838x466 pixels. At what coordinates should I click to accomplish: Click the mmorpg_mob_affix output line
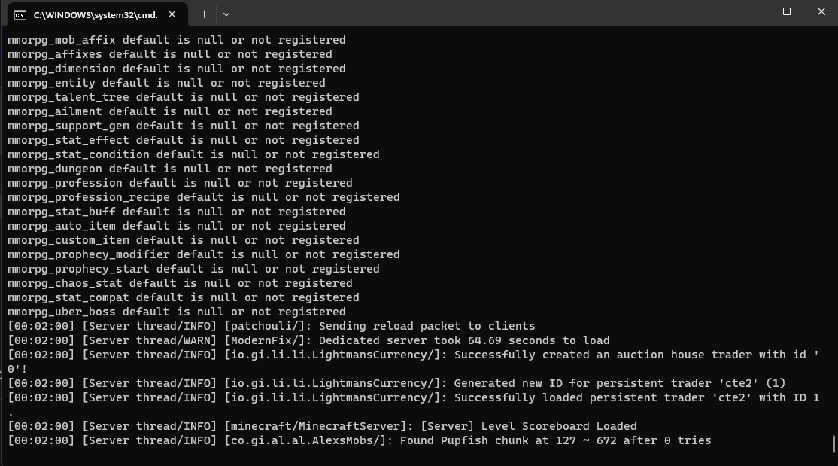177,40
